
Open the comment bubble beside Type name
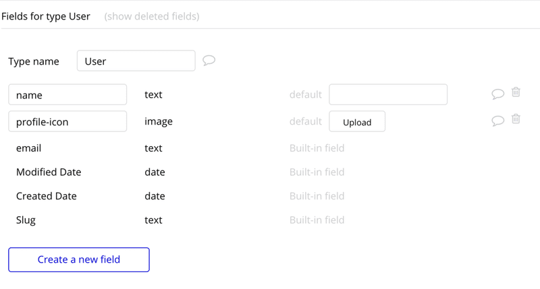(209, 61)
